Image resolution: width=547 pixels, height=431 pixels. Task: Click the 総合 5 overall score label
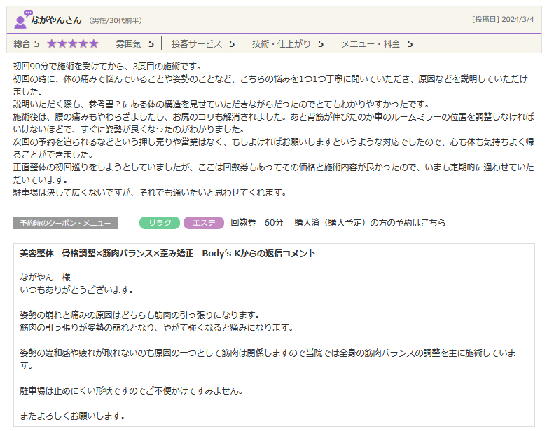click(x=27, y=43)
